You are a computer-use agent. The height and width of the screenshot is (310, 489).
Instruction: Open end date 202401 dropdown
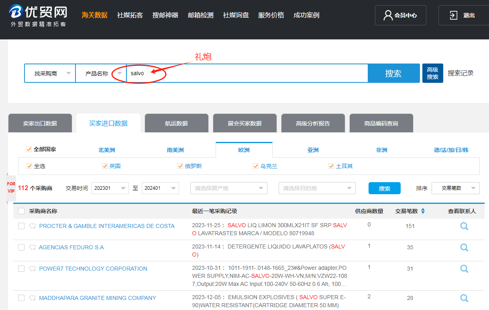point(160,188)
